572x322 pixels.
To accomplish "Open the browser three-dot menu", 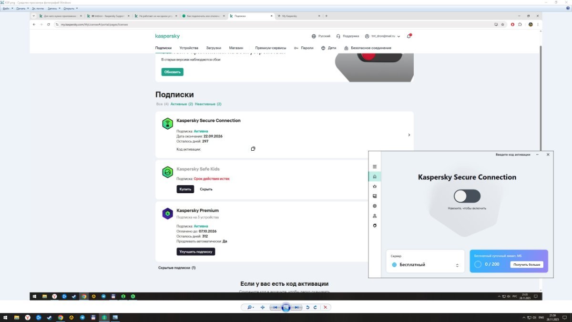I will pos(538,24).
